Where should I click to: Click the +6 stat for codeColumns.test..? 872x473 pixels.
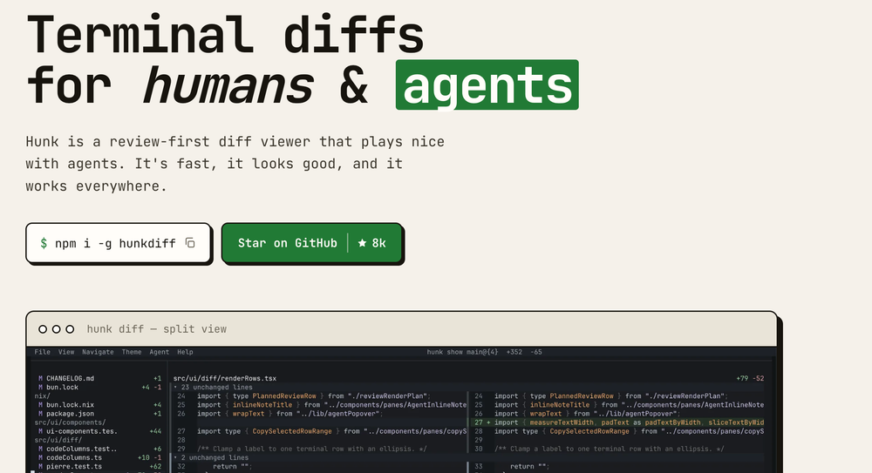(x=157, y=449)
